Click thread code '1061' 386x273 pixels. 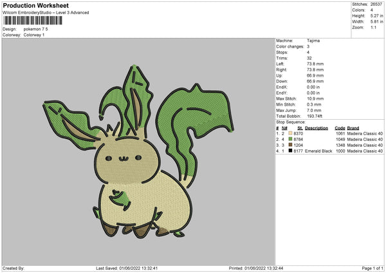tap(340, 133)
